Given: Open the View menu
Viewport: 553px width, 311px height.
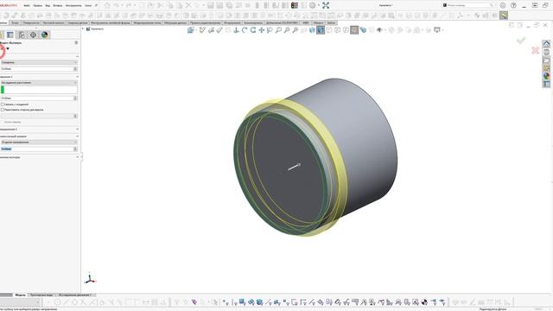Looking at the screenshot, I should (48, 6).
